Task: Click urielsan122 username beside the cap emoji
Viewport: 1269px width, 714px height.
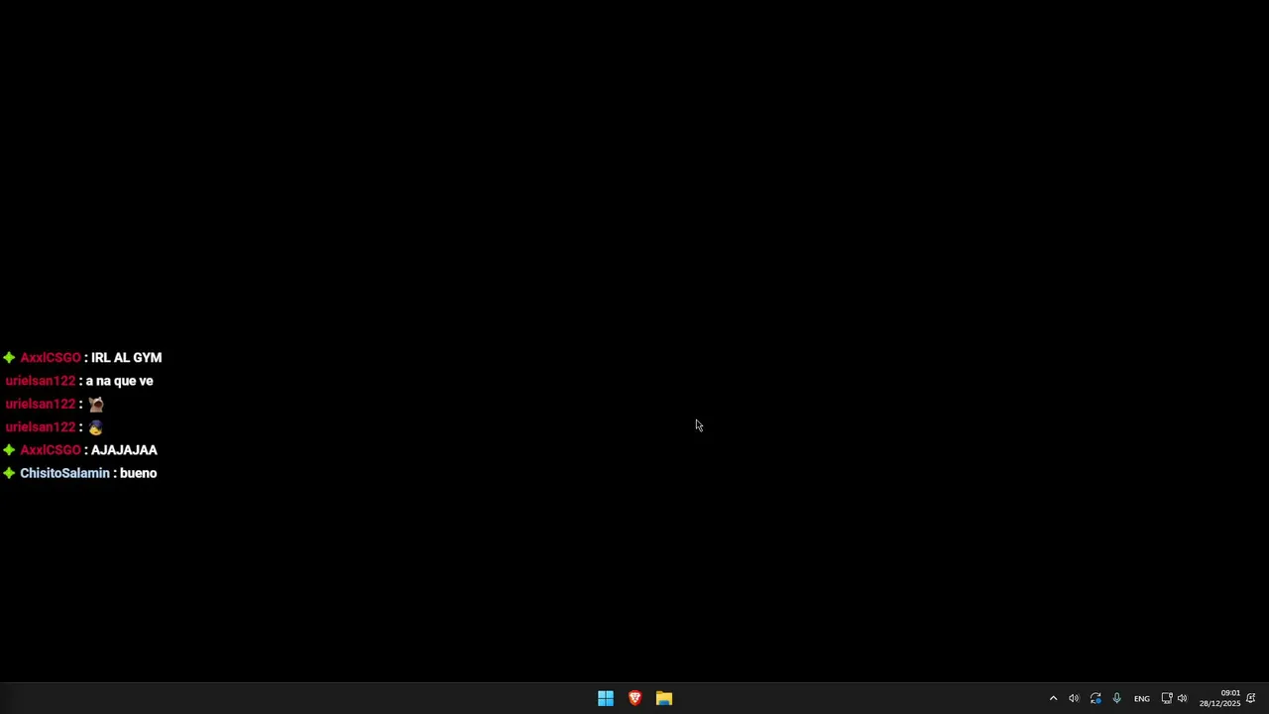Action: click(x=41, y=426)
